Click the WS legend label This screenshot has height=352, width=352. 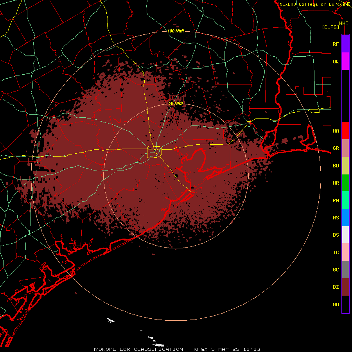336,217
